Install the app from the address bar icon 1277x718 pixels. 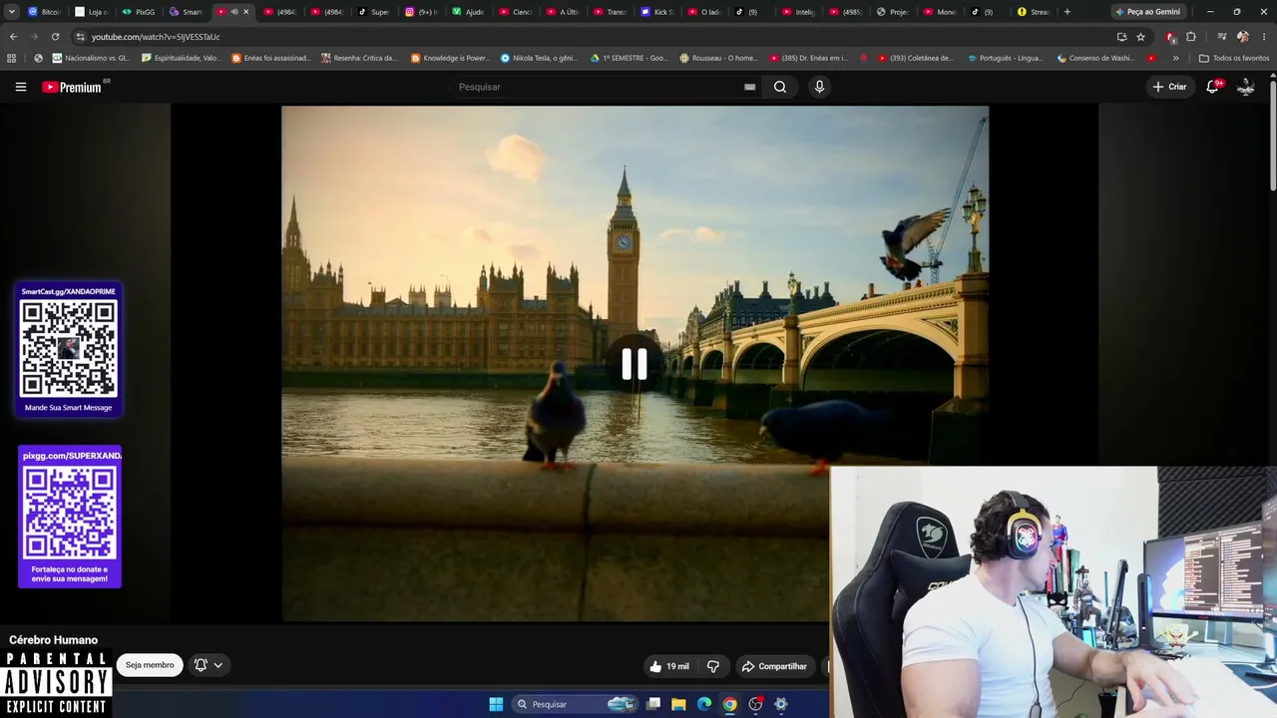click(1121, 37)
